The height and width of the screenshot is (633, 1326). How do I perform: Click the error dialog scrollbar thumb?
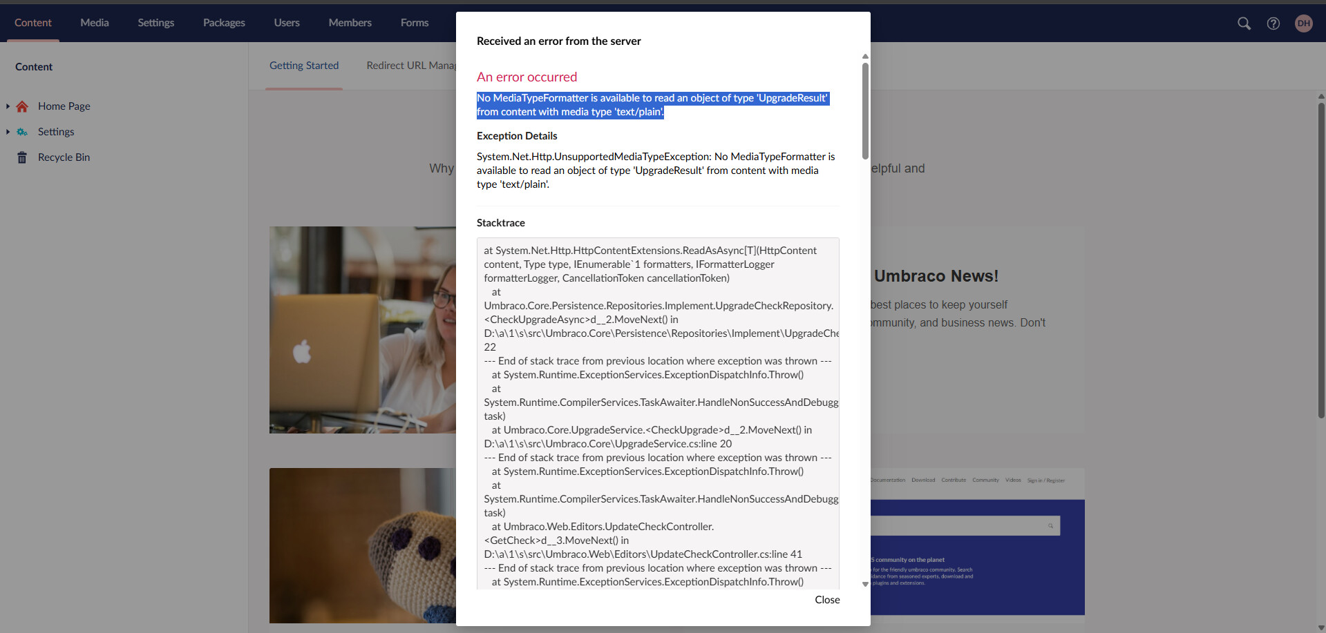865,111
